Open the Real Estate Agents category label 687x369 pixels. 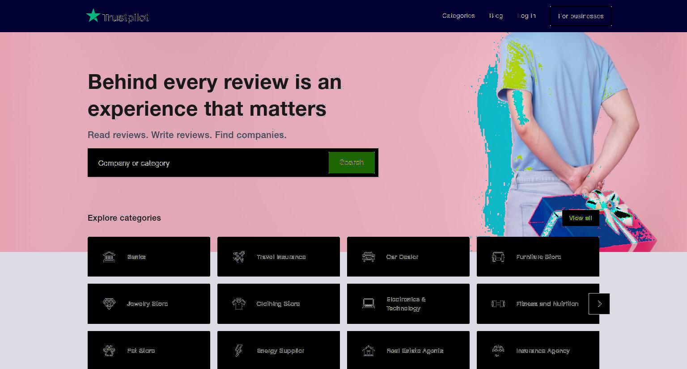[415, 351]
